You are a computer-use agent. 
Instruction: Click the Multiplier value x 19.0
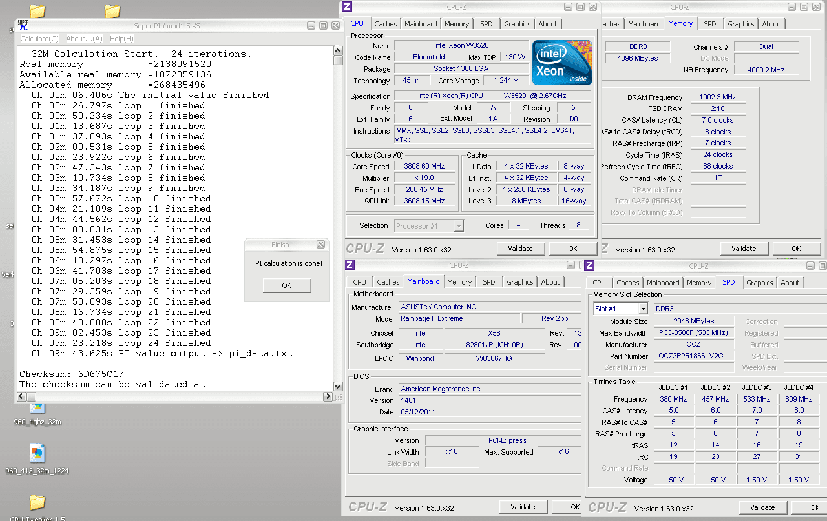click(424, 178)
